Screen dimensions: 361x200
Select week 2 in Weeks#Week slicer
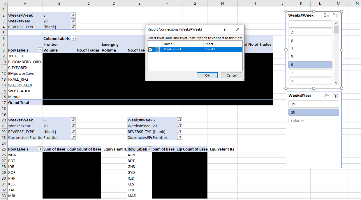coord(310,32)
